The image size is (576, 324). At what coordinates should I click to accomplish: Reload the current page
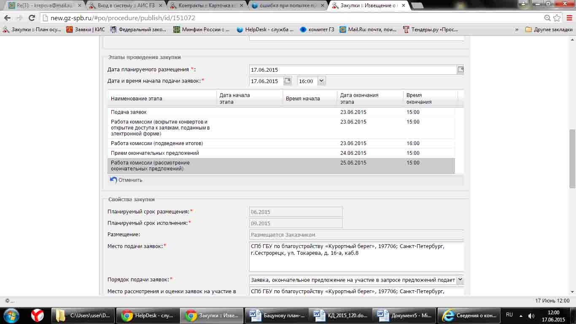tap(32, 18)
